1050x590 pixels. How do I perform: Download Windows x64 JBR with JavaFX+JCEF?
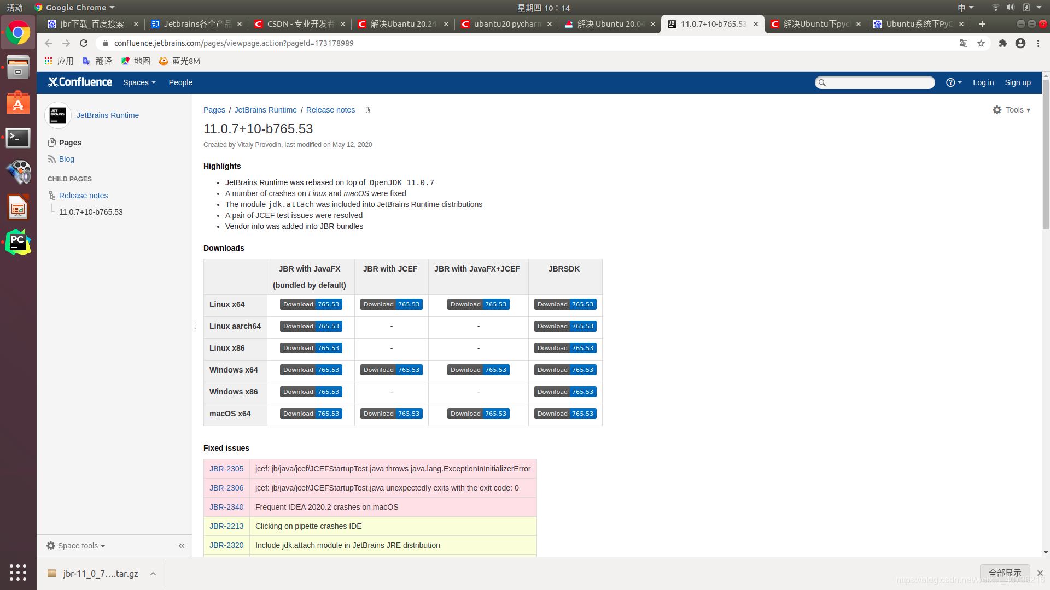[x=479, y=370]
